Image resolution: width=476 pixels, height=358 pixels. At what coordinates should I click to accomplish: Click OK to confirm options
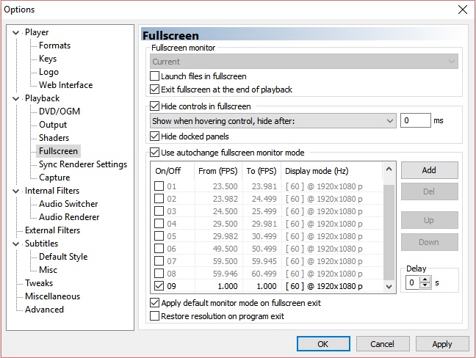[322, 343]
